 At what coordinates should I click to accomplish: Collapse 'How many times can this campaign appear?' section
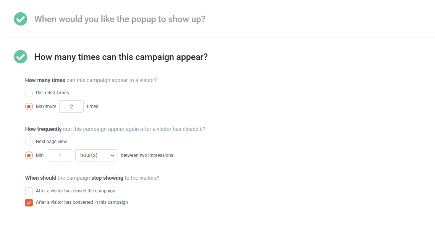(x=121, y=57)
